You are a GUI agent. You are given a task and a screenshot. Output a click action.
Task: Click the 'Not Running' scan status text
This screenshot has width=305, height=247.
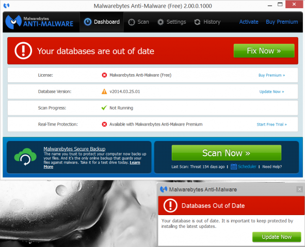[x=121, y=108]
